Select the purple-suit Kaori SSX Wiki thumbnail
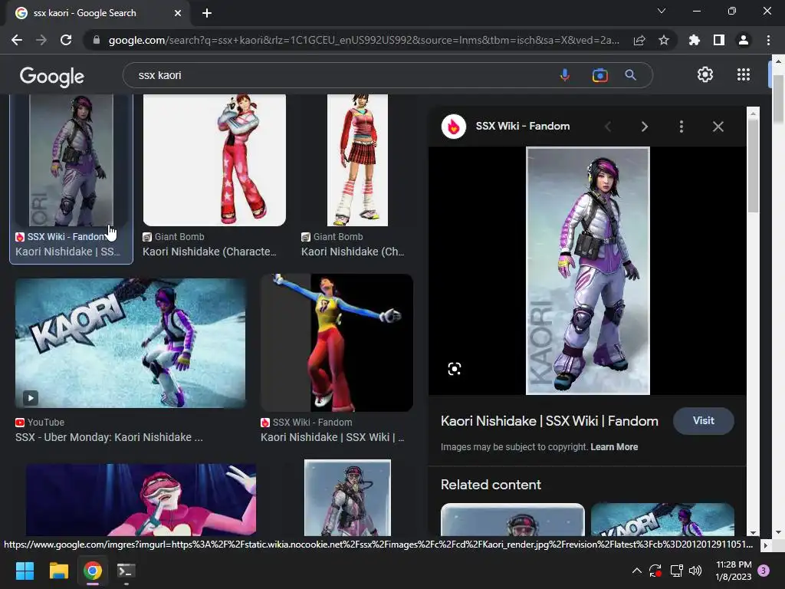The width and height of the screenshot is (785, 589). [x=71, y=160]
